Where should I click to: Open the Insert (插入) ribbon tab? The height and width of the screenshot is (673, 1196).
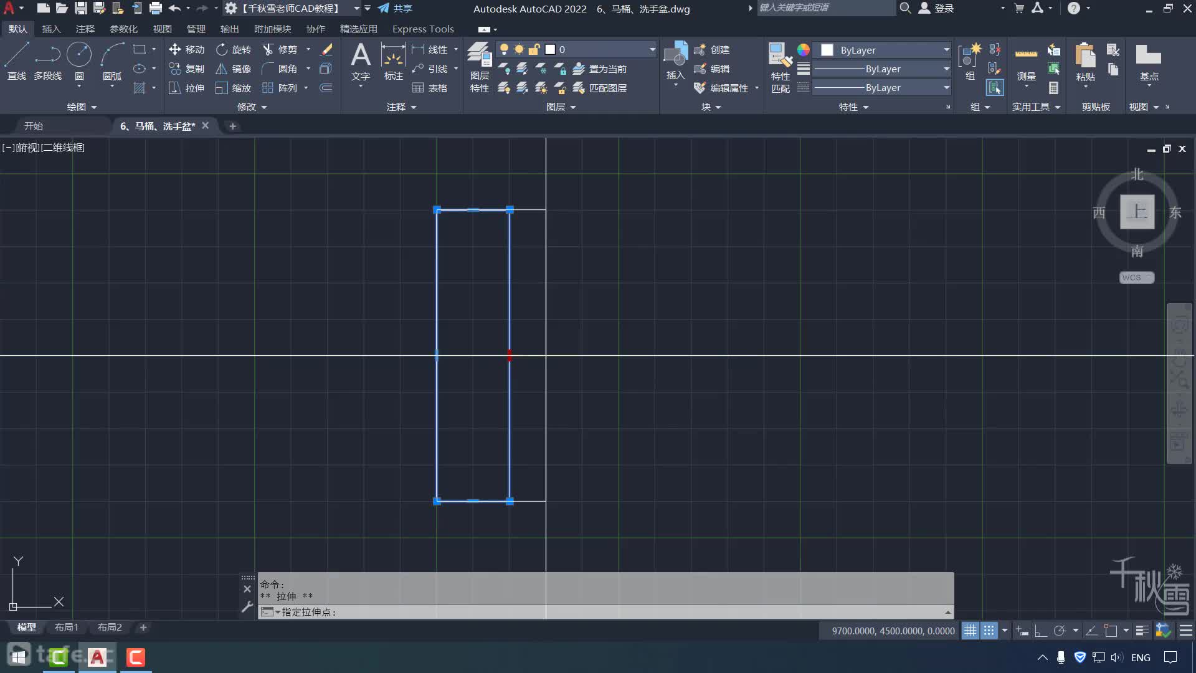(51, 29)
